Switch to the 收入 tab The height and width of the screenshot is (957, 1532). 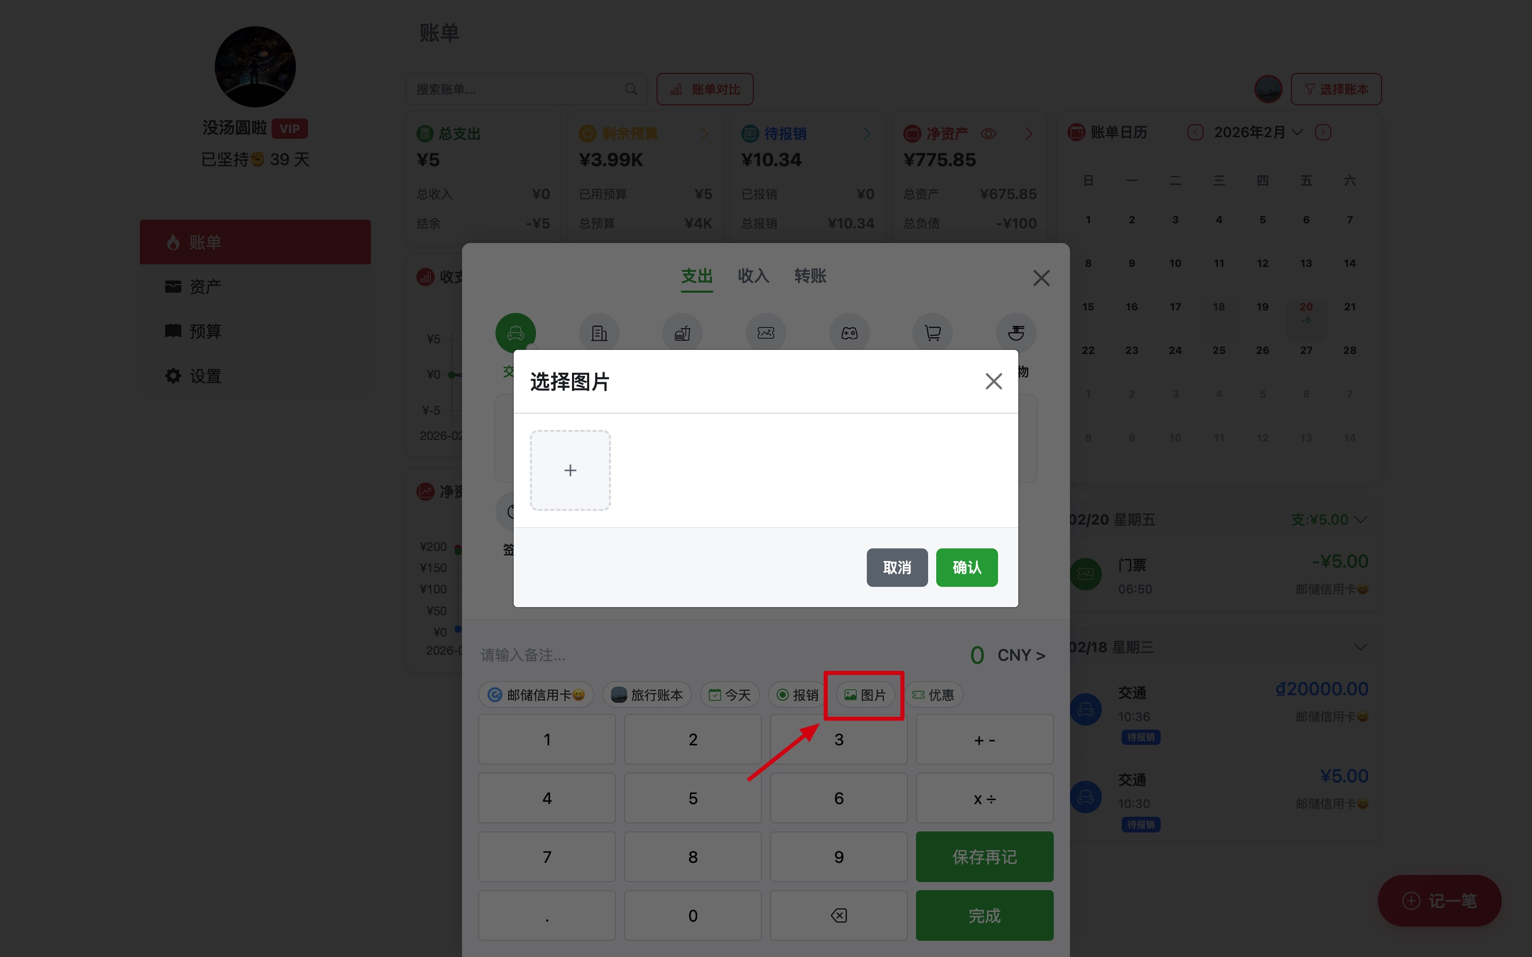click(x=753, y=276)
